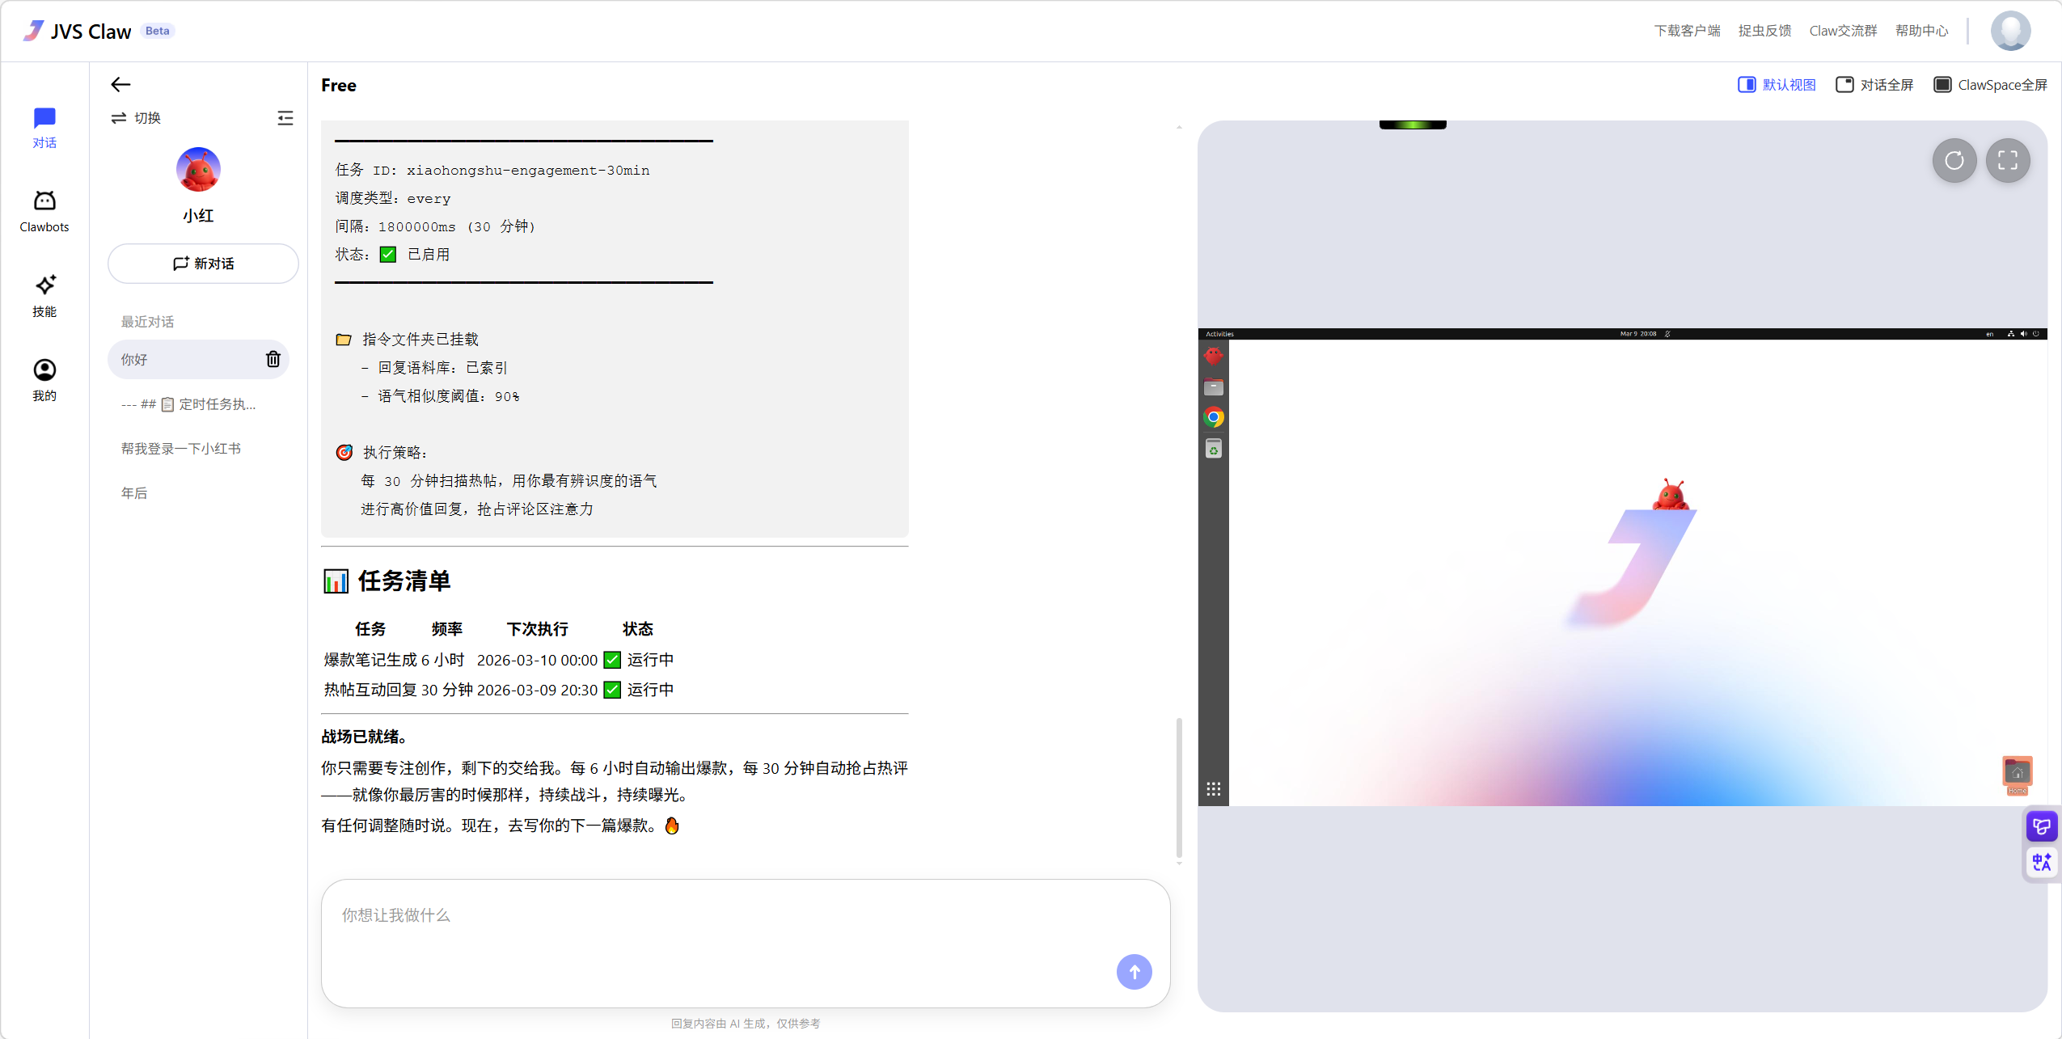Expand the remote desktop to fullscreen
Screen dimensions: 2062x1039
point(2009,161)
